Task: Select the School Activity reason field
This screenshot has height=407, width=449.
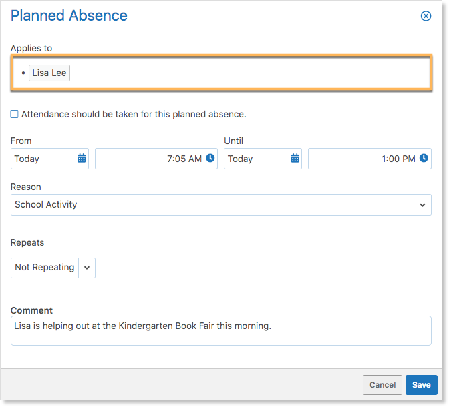Action: (212, 205)
